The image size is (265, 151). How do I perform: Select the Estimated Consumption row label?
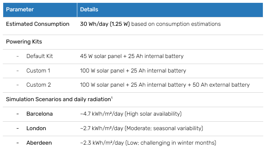(x=38, y=24)
